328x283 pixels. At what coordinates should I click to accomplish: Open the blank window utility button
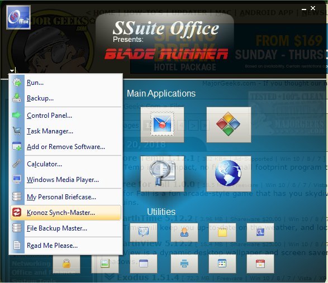pyautogui.click(x=144, y=264)
